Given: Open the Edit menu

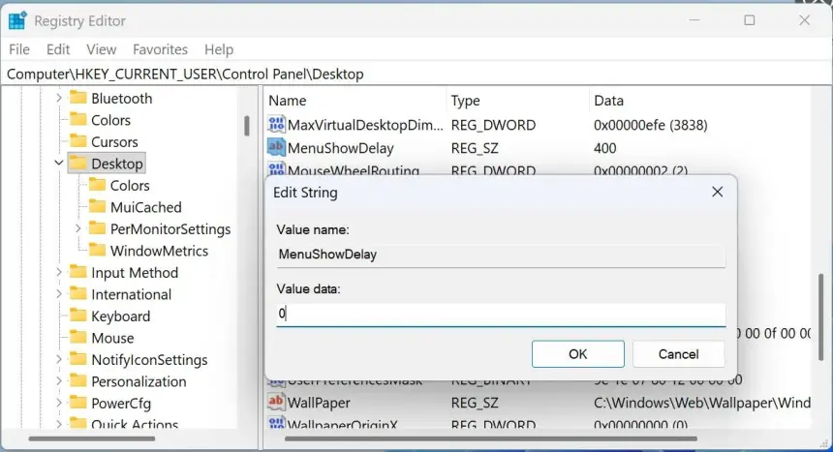Looking at the screenshot, I should (x=58, y=49).
